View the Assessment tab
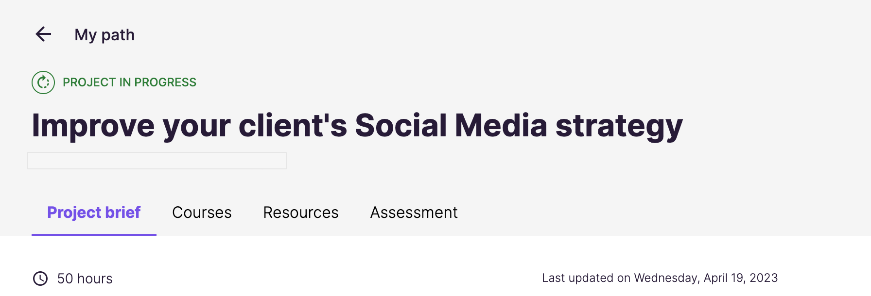Viewport: 871px width, 296px height. pyautogui.click(x=414, y=212)
